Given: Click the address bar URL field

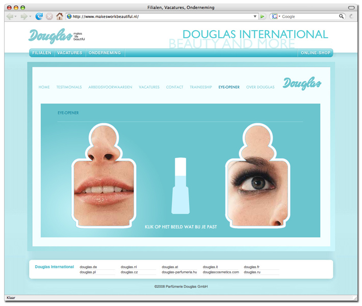Looking at the screenshot, I should [162, 16].
